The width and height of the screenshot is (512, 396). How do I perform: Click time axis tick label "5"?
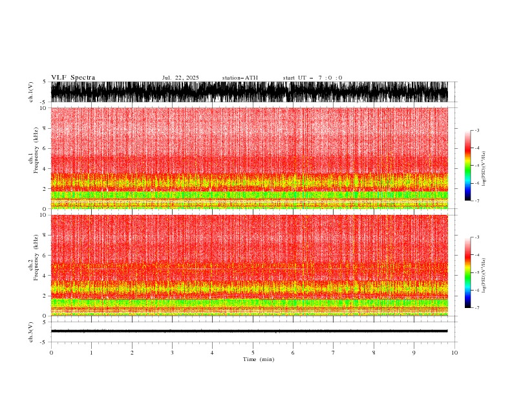click(253, 353)
